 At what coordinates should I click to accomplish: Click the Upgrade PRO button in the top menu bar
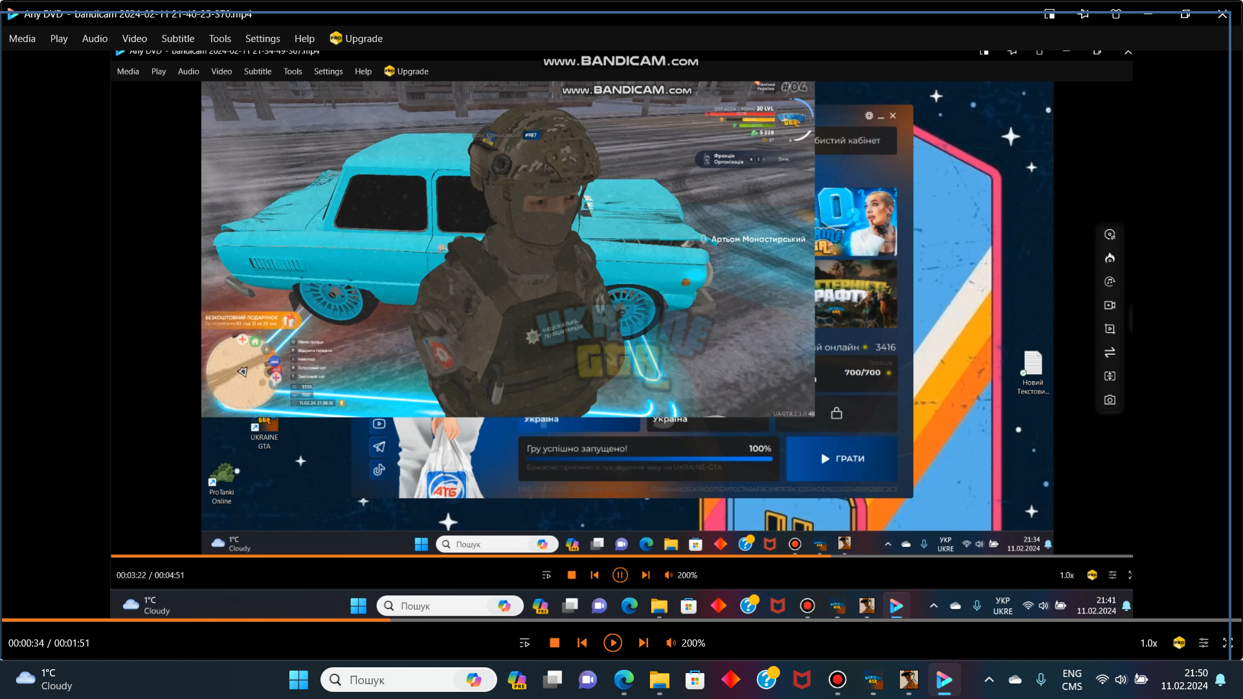coord(356,39)
